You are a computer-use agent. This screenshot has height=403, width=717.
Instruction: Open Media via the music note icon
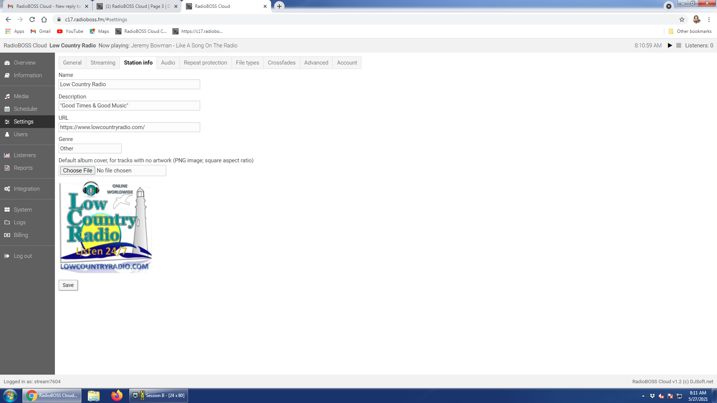pyautogui.click(x=7, y=96)
